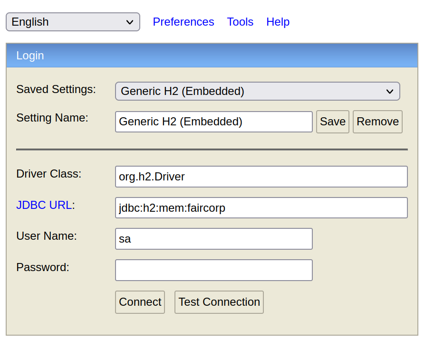Click the Setting Name input field
Screen dimensions: 425x348
coord(214,122)
